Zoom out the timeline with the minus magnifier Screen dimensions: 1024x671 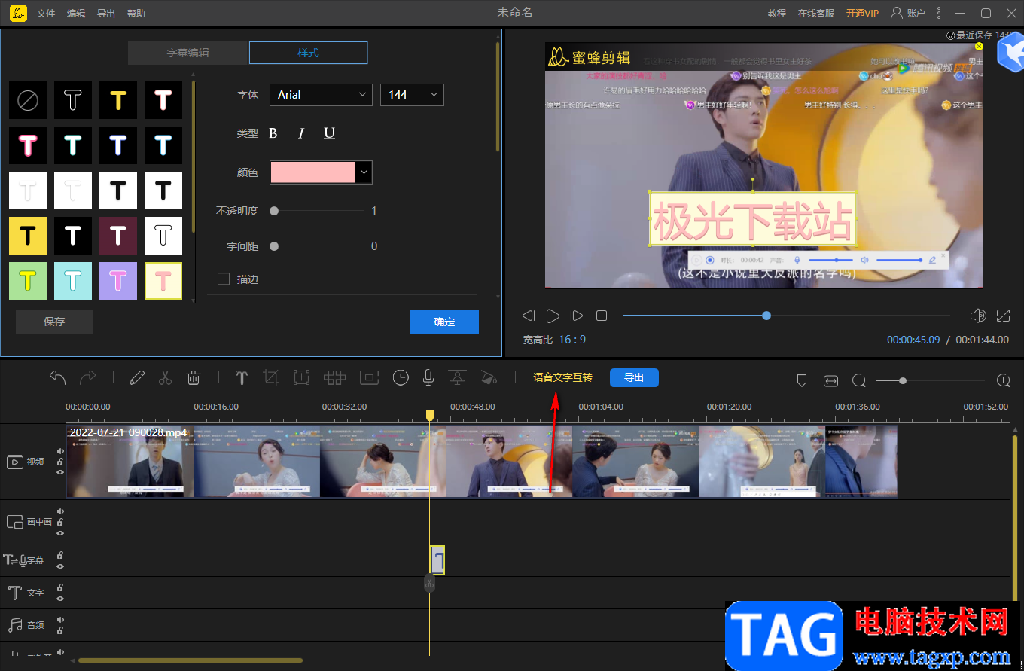(x=859, y=381)
